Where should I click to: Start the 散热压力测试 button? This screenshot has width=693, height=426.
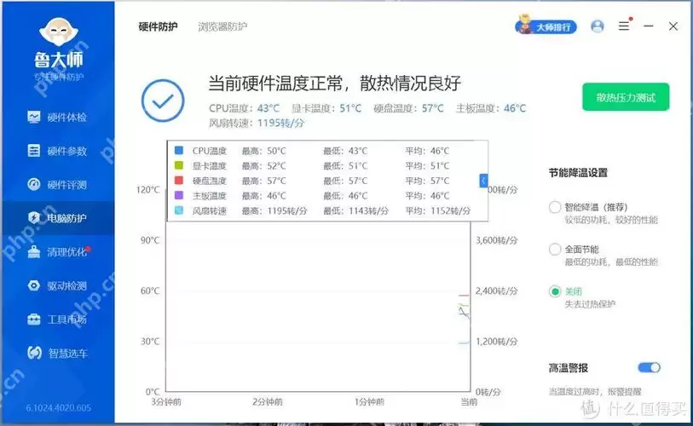626,97
